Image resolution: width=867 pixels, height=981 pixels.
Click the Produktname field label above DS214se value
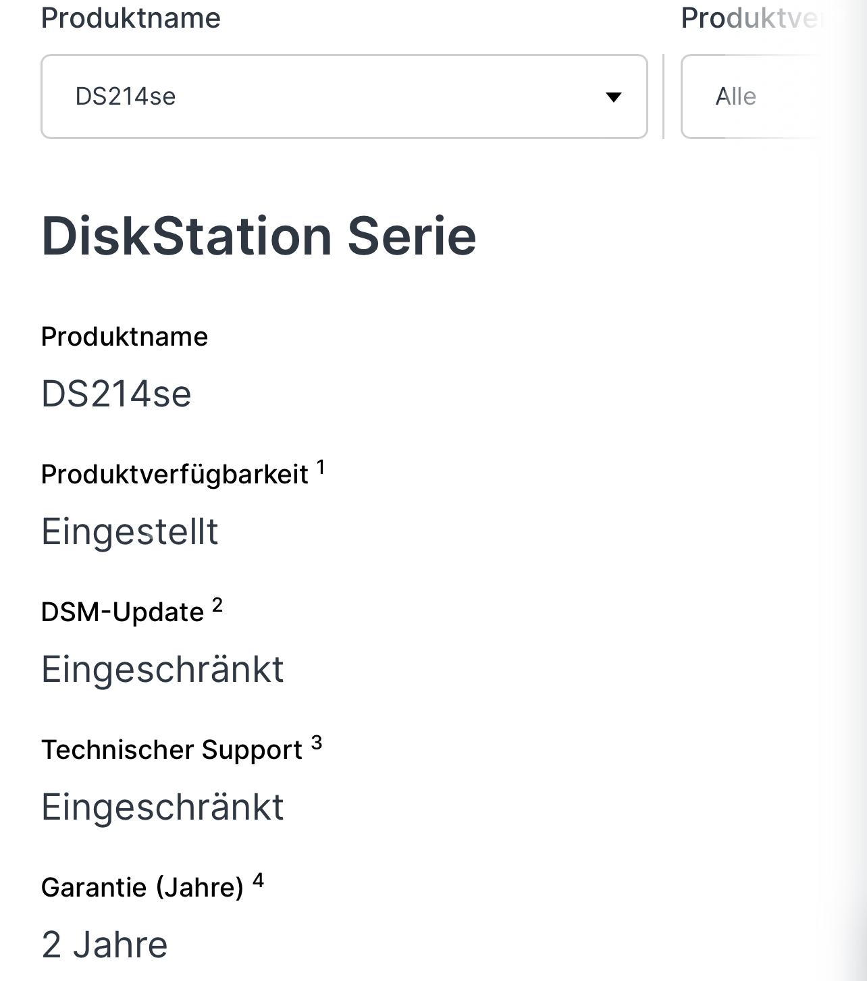pos(124,336)
